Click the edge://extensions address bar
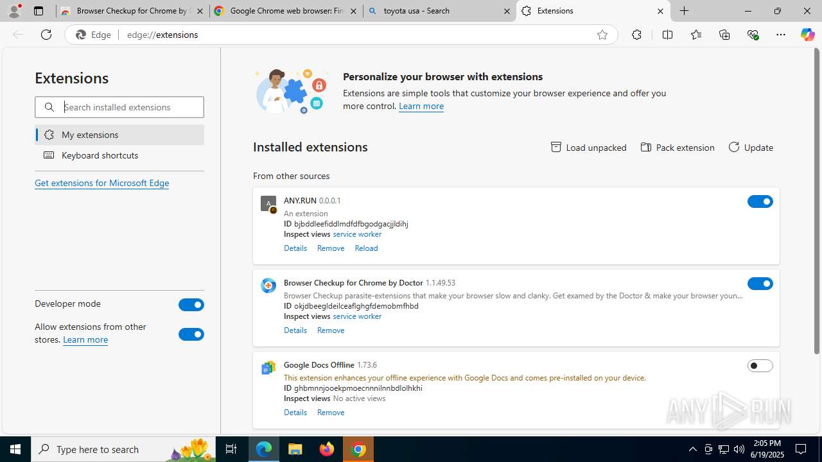The height and width of the screenshot is (462, 822). 340,35
